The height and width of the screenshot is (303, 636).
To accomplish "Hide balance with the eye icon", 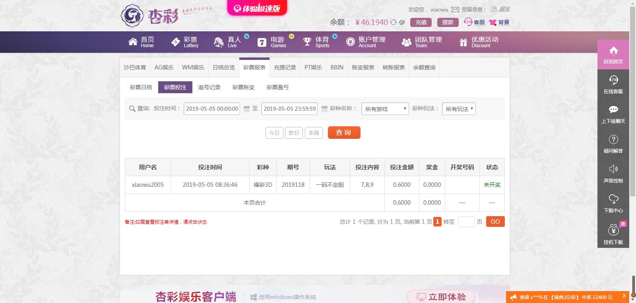I will (402, 23).
